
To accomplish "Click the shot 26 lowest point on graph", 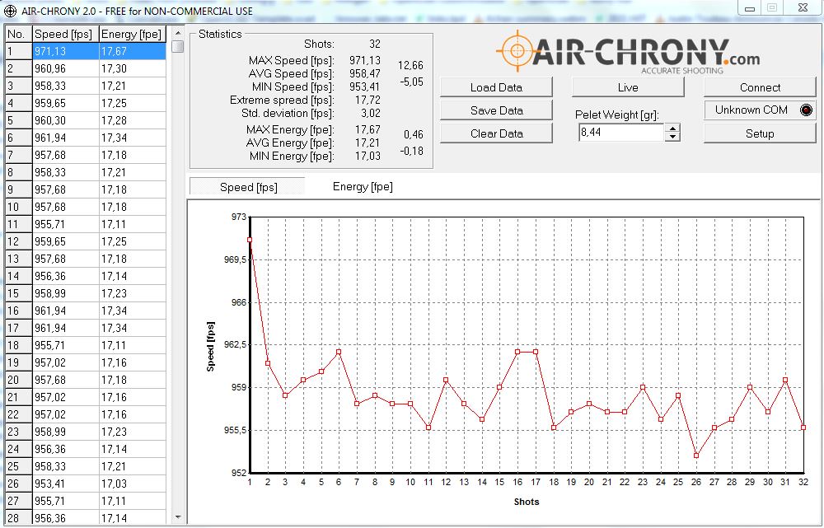I will click(695, 456).
